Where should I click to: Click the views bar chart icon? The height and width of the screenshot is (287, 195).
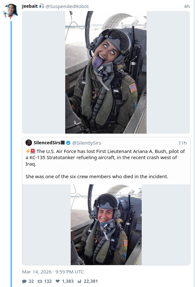coord(79,281)
